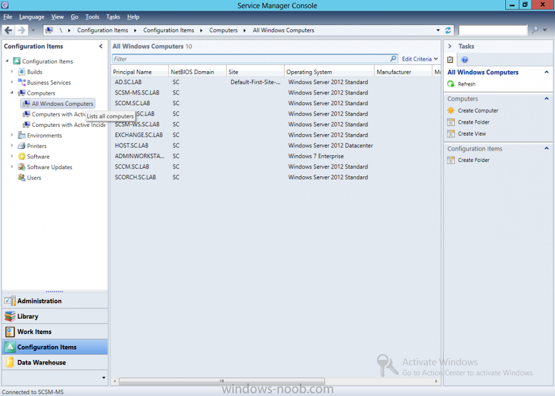Collapse the navigation pane with chevron
The image size is (555, 396).
101,46
